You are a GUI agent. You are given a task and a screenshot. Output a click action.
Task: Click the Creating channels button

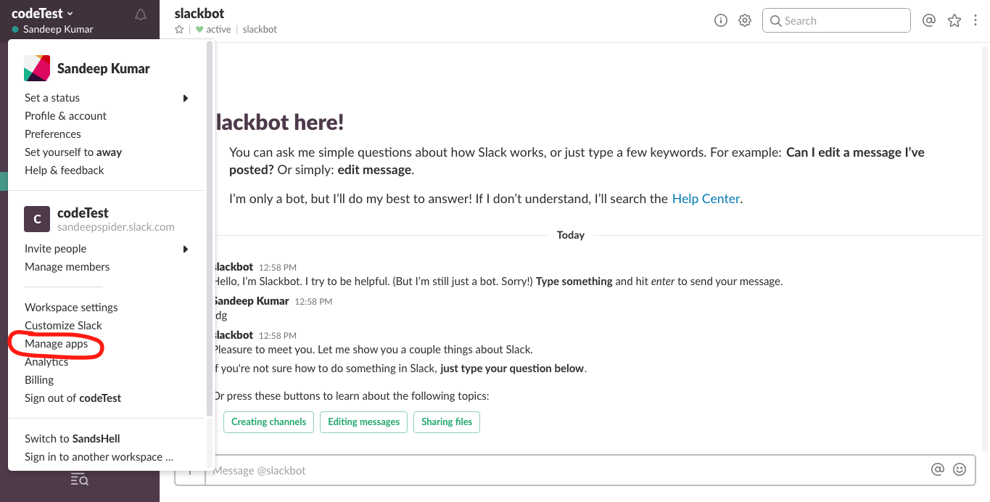click(268, 421)
